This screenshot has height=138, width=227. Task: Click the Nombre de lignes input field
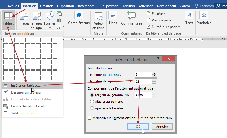pyautogui.click(x=143, y=81)
